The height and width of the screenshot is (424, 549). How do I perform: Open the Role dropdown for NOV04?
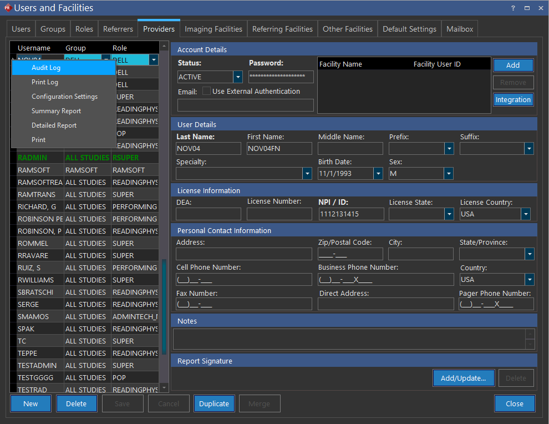154,59
